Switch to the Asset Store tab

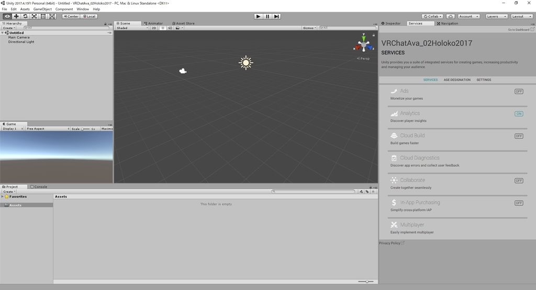183,24
